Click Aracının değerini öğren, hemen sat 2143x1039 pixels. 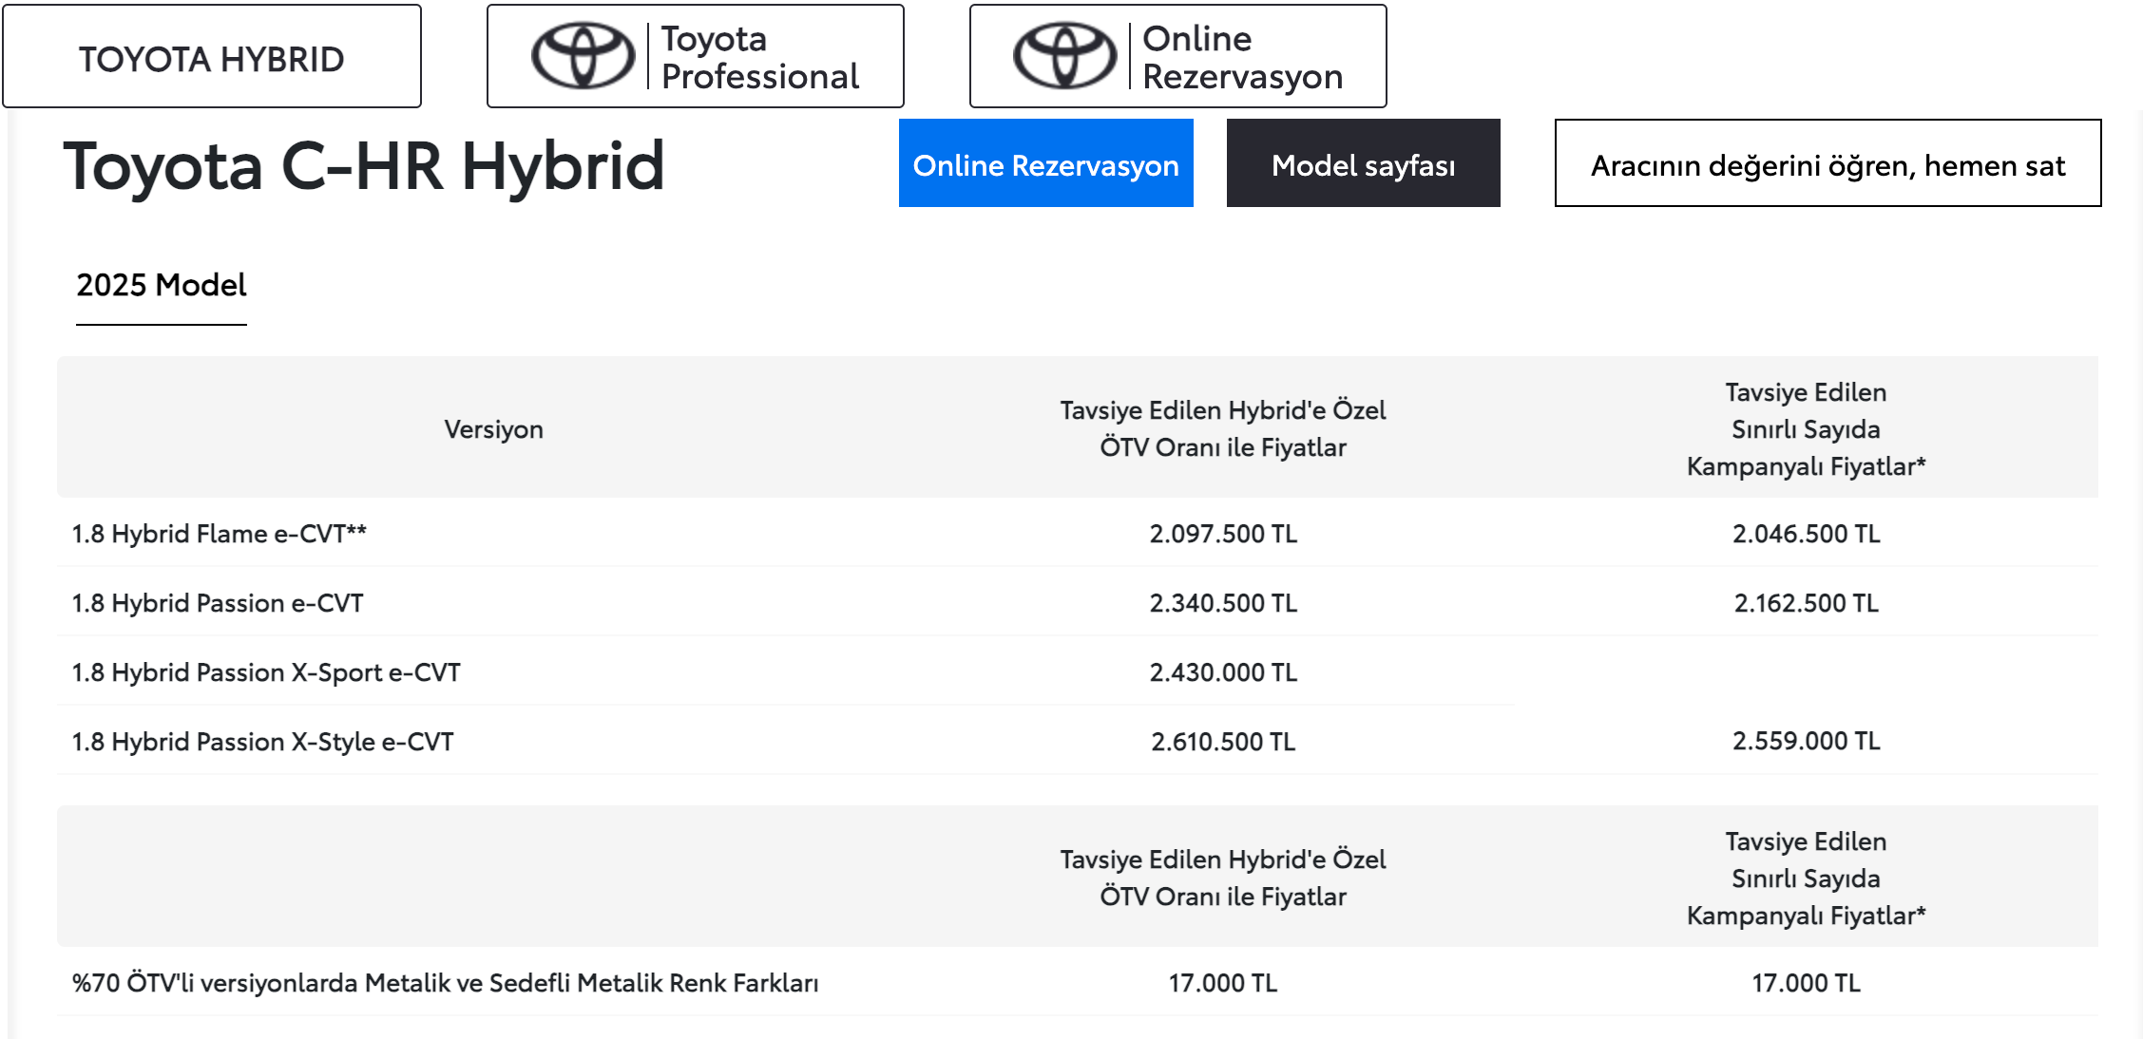click(1827, 163)
